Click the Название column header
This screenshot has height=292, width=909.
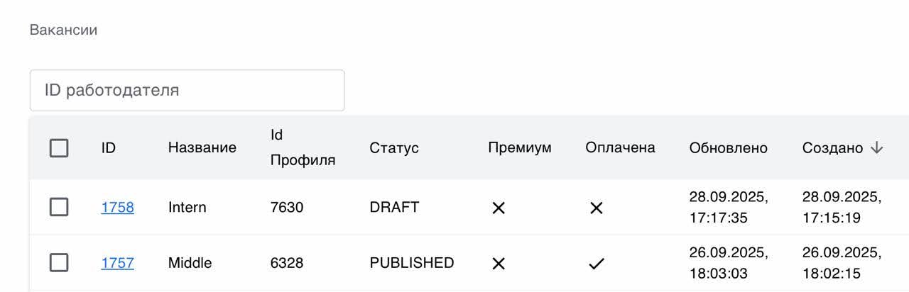(x=202, y=148)
